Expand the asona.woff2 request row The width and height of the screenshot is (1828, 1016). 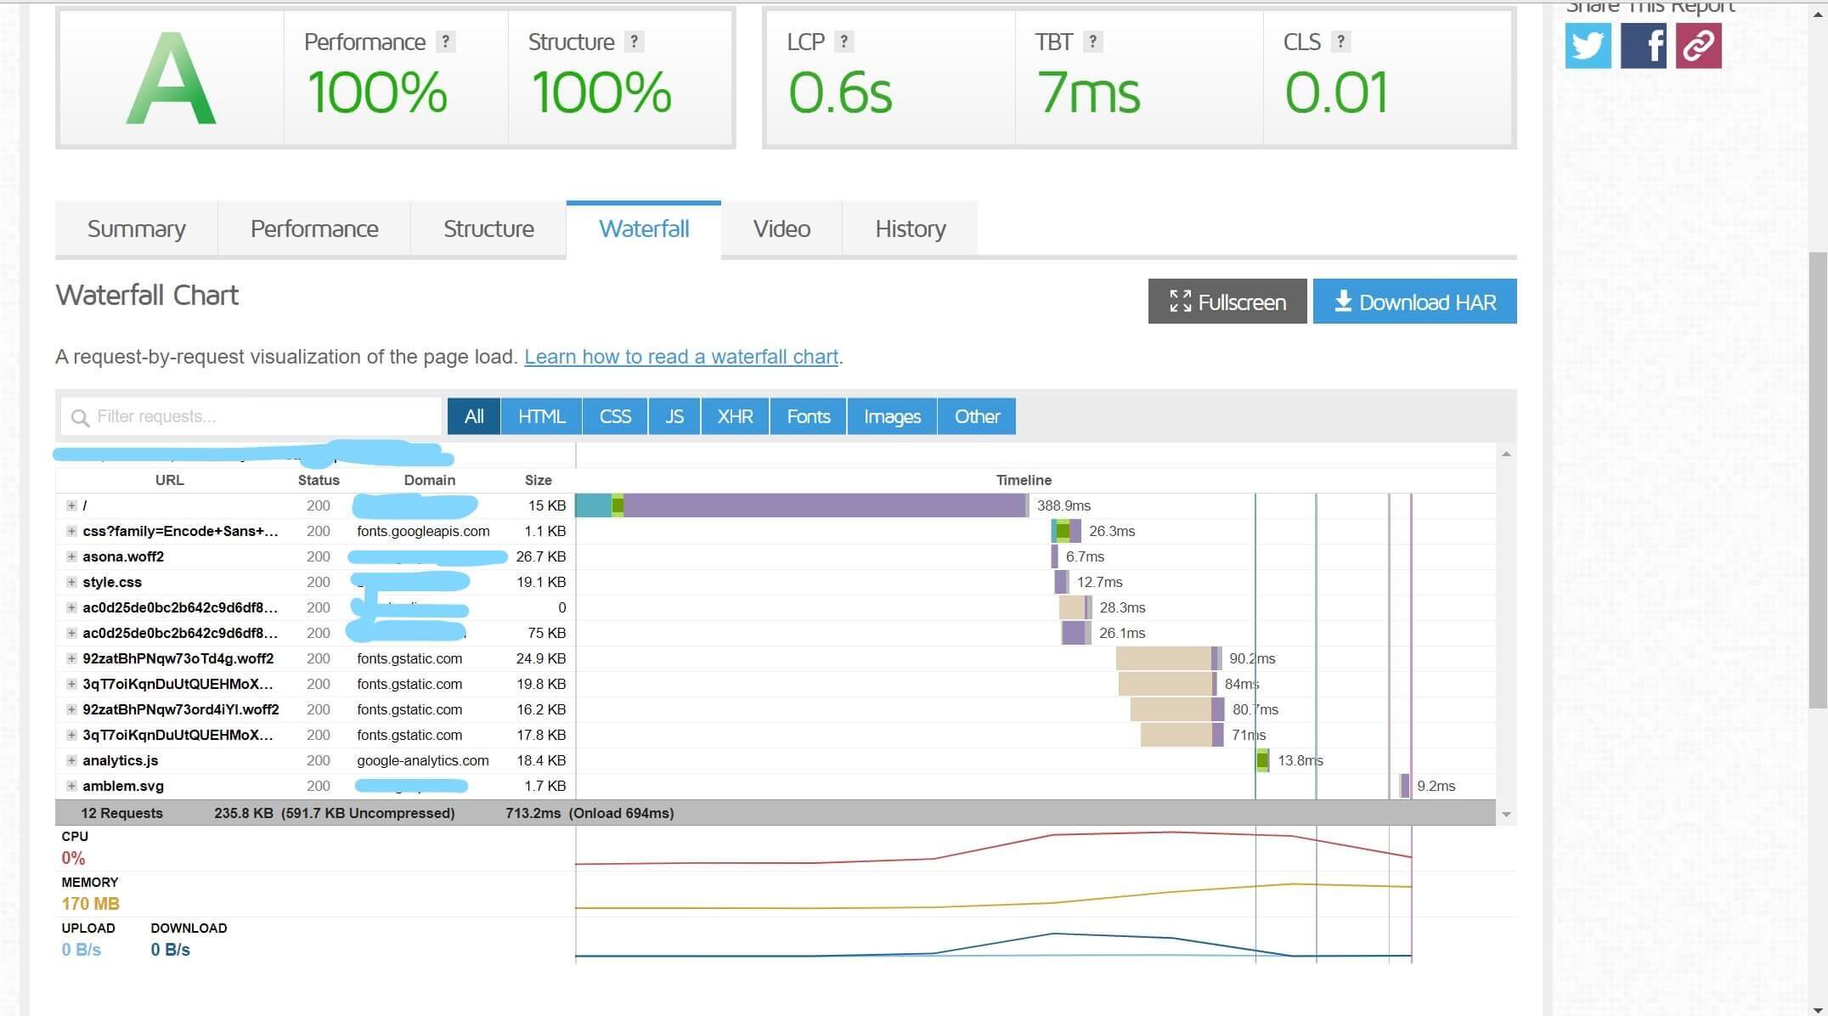71,556
